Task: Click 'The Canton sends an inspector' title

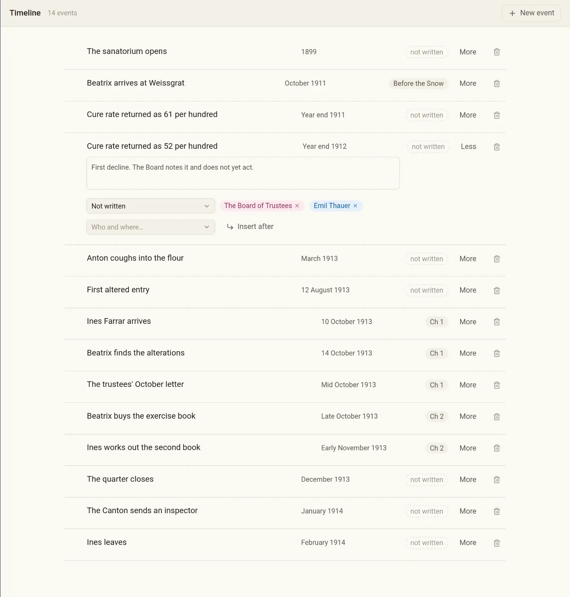Action: (x=142, y=510)
